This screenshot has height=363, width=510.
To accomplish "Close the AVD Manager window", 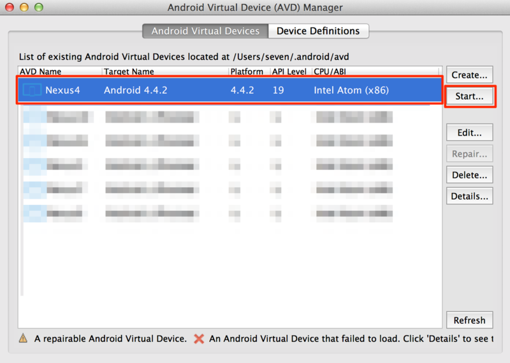I will (10, 7).
